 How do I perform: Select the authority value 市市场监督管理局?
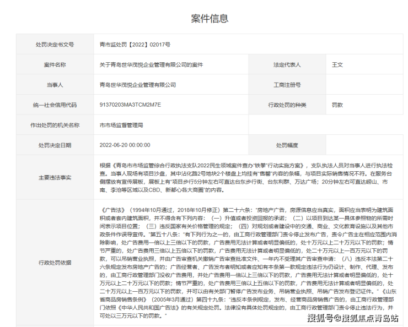(121, 125)
